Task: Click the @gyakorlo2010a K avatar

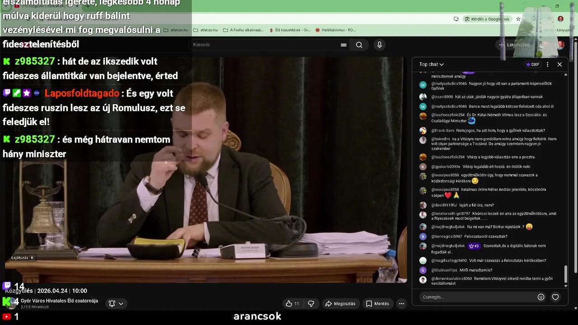Action: pyautogui.click(x=423, y=167)
